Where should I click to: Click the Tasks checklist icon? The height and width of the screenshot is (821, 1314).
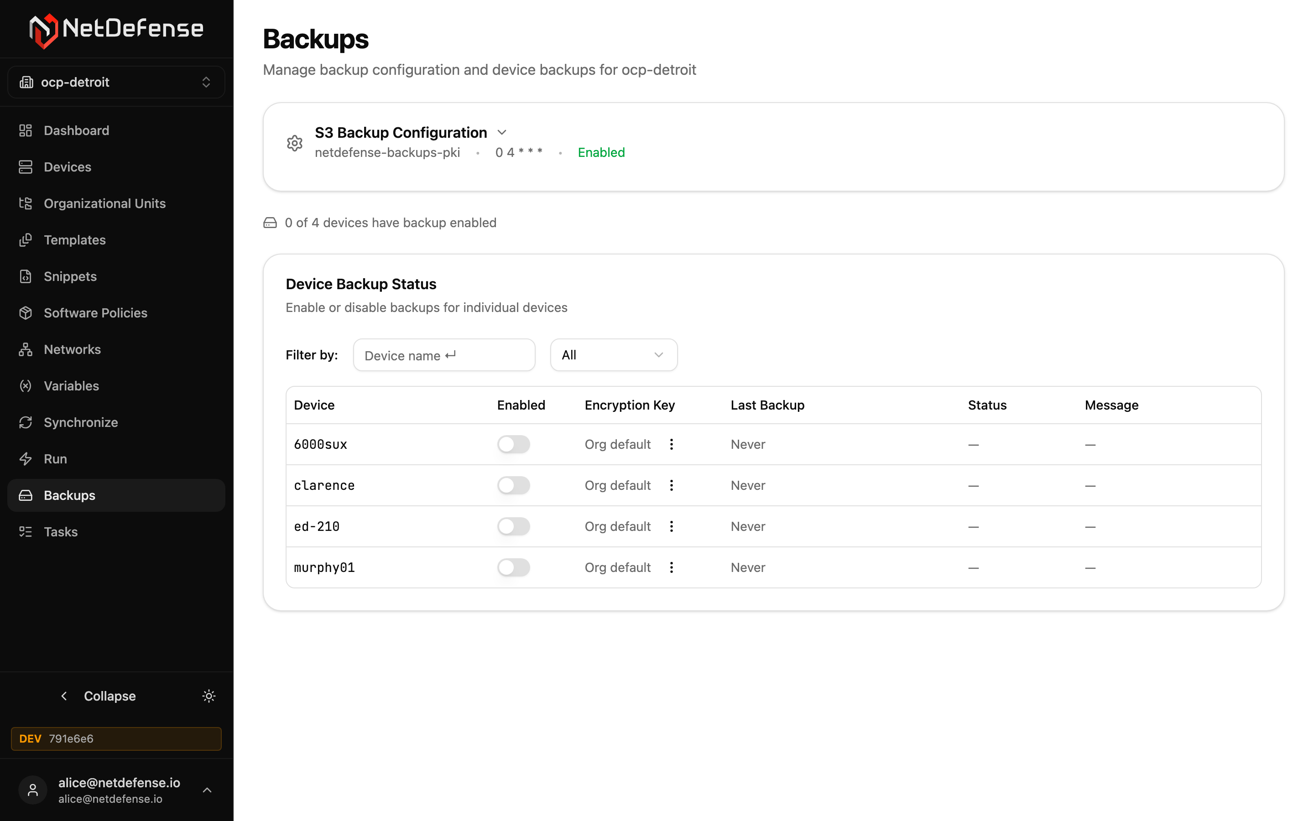coord(26,531)
